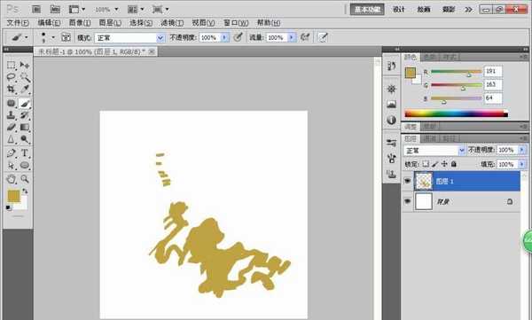Open the Brush Preset picker arrow
Image resolution: width=532 pixels, height=320 pixels.
click(x=52, y=37)
